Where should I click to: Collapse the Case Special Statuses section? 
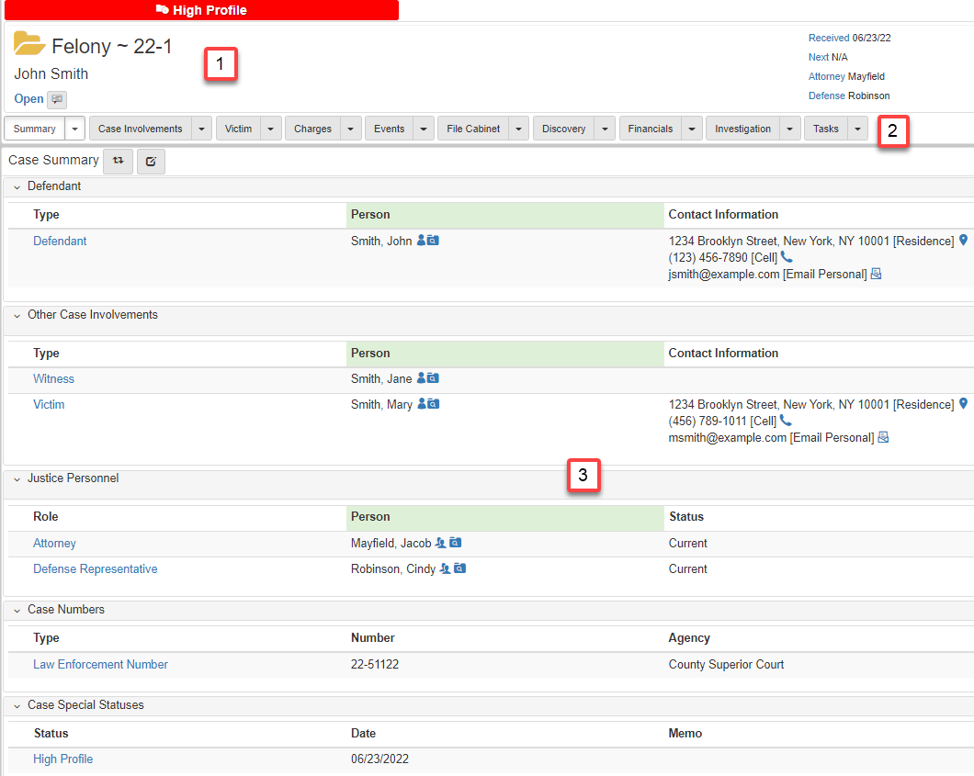(17, 705)
